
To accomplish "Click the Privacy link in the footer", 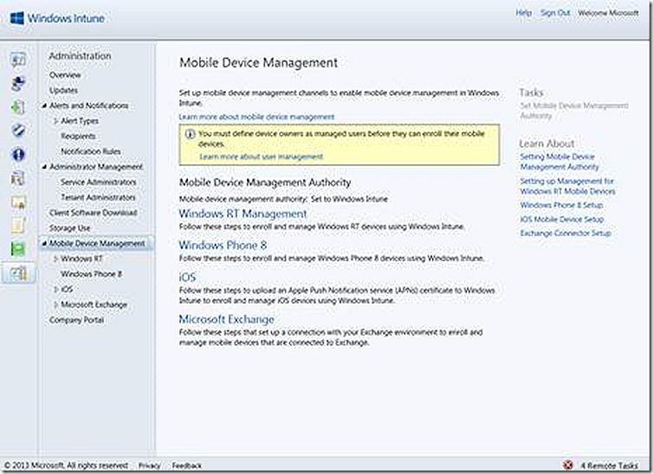I will pyautogui.click(x=149, y=465).
